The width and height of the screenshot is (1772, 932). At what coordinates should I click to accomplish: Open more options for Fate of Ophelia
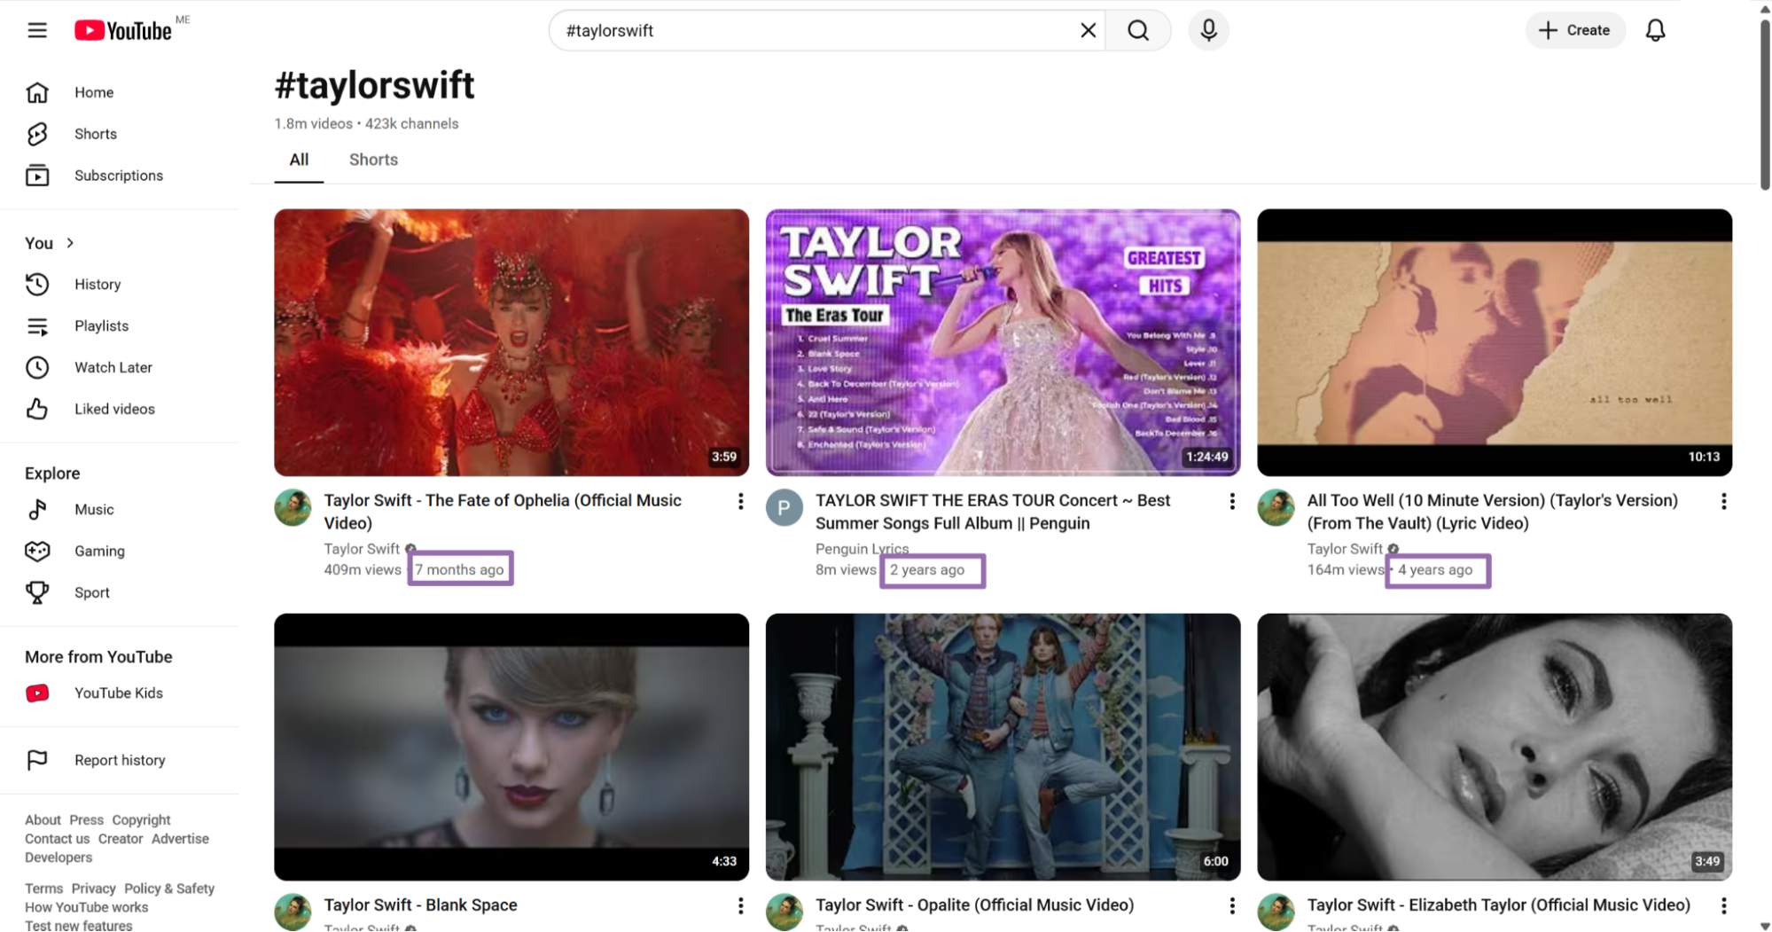click(x=740, y=502)
